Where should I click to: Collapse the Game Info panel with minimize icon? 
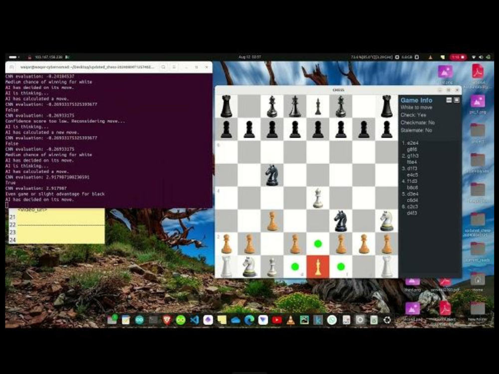pyautogui.click(x=449, y=100)
